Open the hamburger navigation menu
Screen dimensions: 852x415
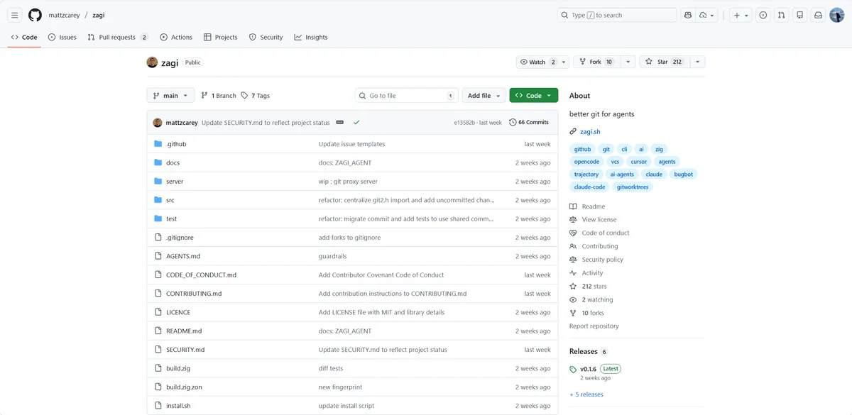(x=14, y=15)
